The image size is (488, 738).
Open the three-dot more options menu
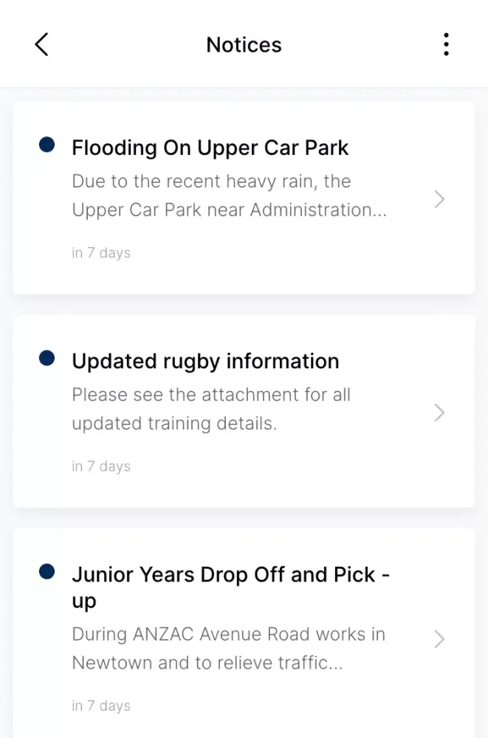point(446,44)
